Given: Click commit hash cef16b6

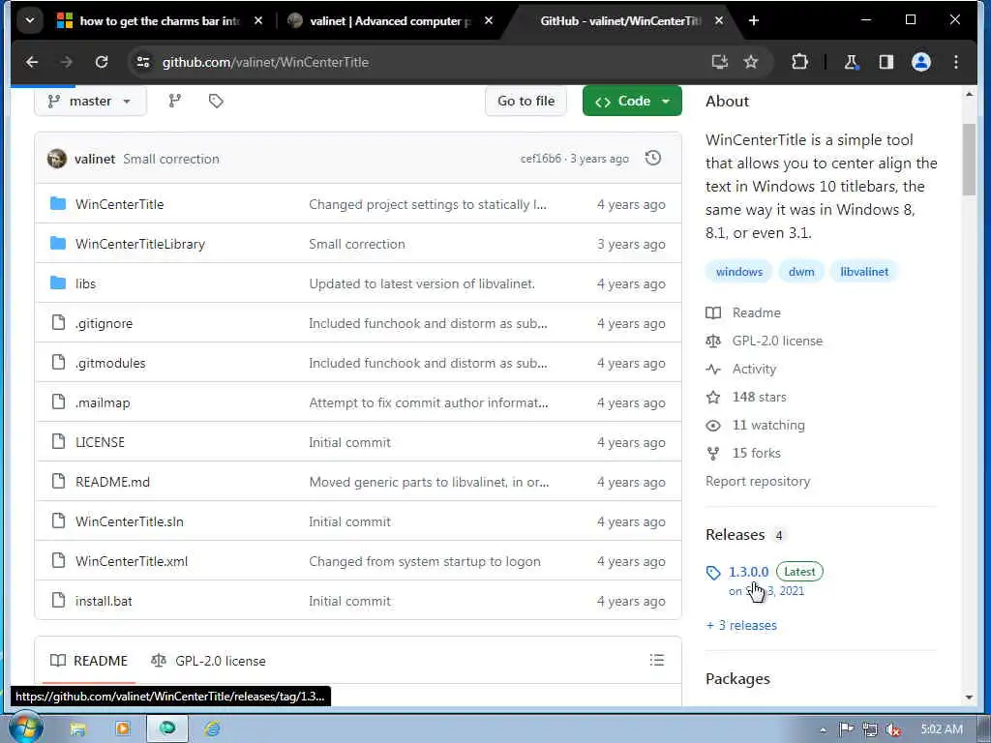Looking at the screenshot, I should click(x=540, y=159).
